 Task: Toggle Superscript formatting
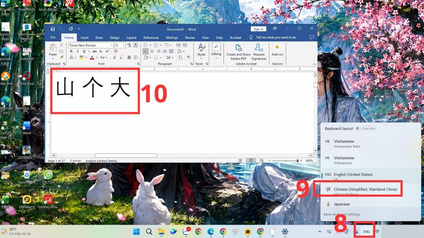(107, 51)
